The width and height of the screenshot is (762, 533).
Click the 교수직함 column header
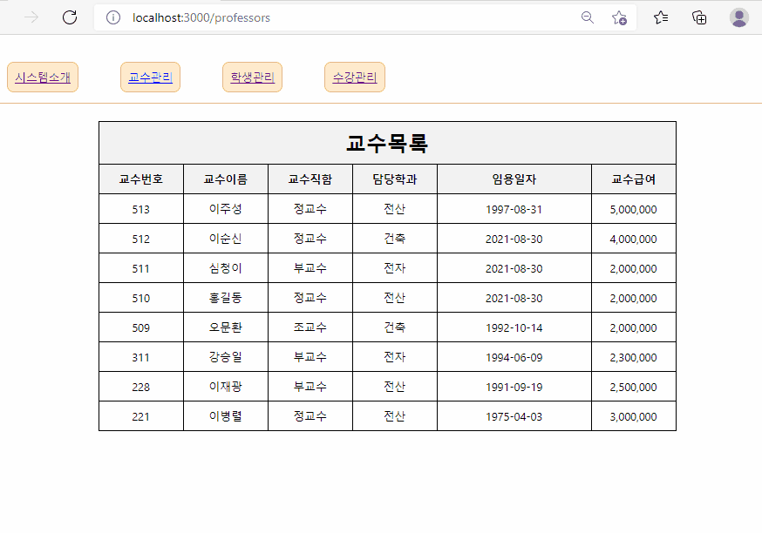coord(310,179)
